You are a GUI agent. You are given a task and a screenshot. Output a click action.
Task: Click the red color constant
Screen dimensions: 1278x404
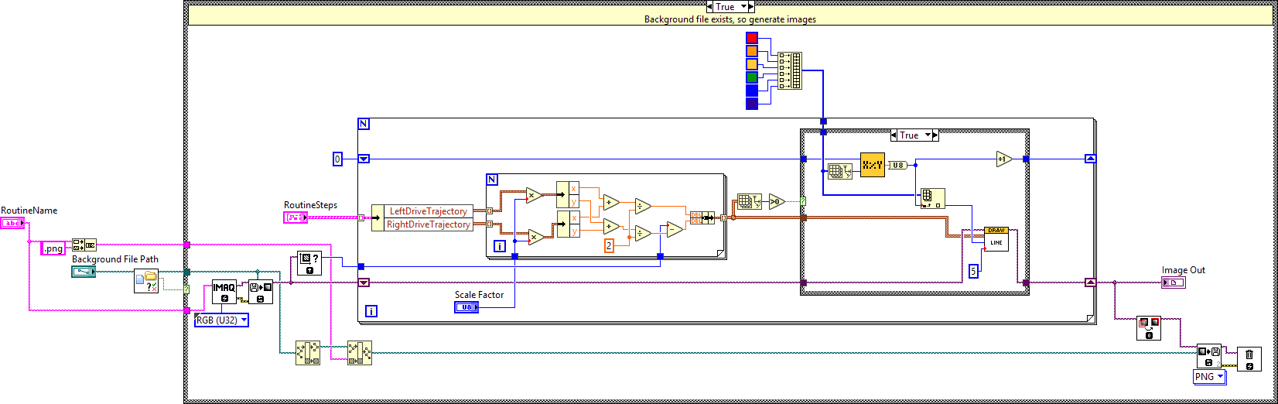point(752,38)
